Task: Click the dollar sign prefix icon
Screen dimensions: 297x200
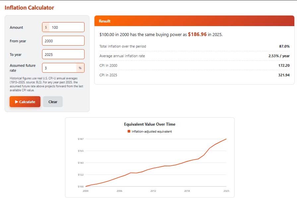Action: point(46,27)
